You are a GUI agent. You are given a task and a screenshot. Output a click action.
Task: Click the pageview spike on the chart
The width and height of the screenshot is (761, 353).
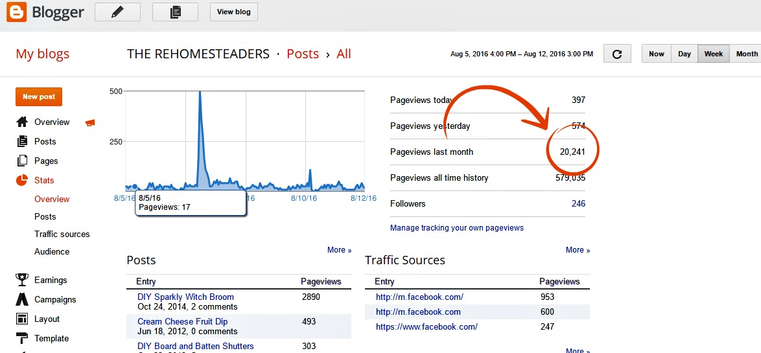(x=199, y=97)
